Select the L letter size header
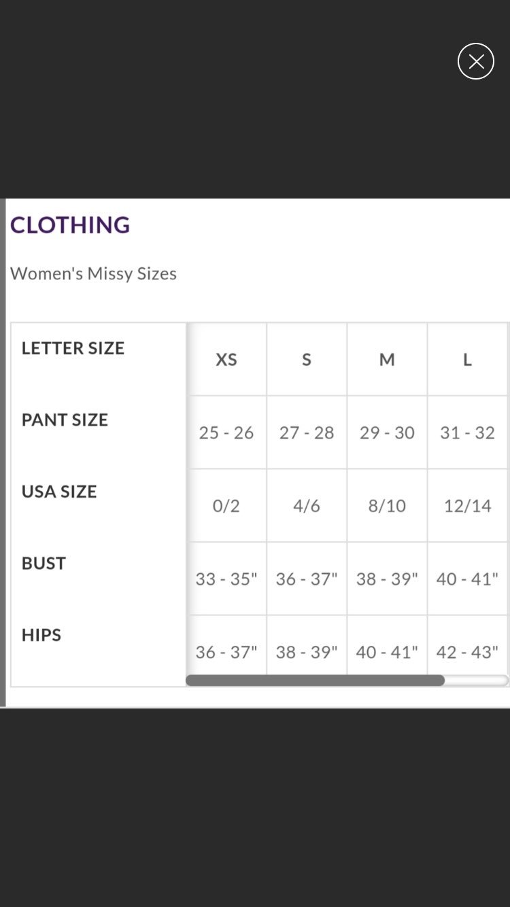Screen dimensions: 510x907 tap(467, 360)
